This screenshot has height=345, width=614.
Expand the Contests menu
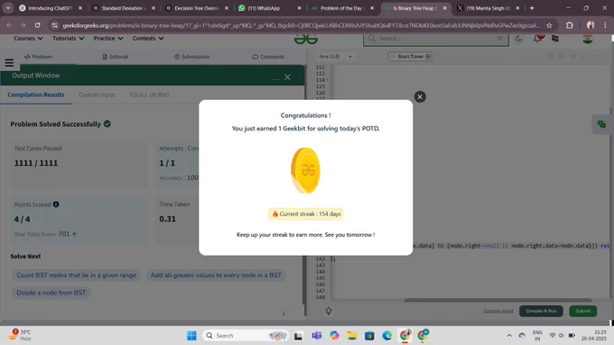tap(148, 39)
